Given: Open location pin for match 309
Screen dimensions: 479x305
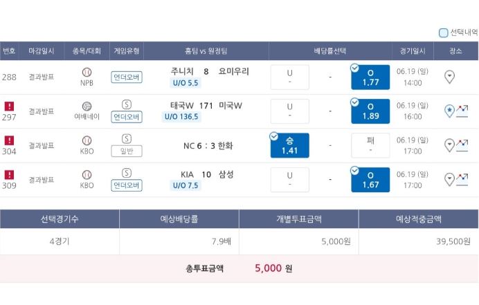Looking at the screenshot, I should point(449,180).
